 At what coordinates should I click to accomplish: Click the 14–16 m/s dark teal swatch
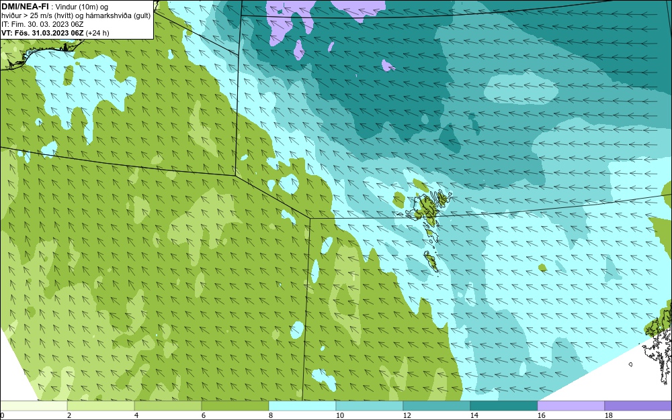pyautogui.click(x=503, y=405)
